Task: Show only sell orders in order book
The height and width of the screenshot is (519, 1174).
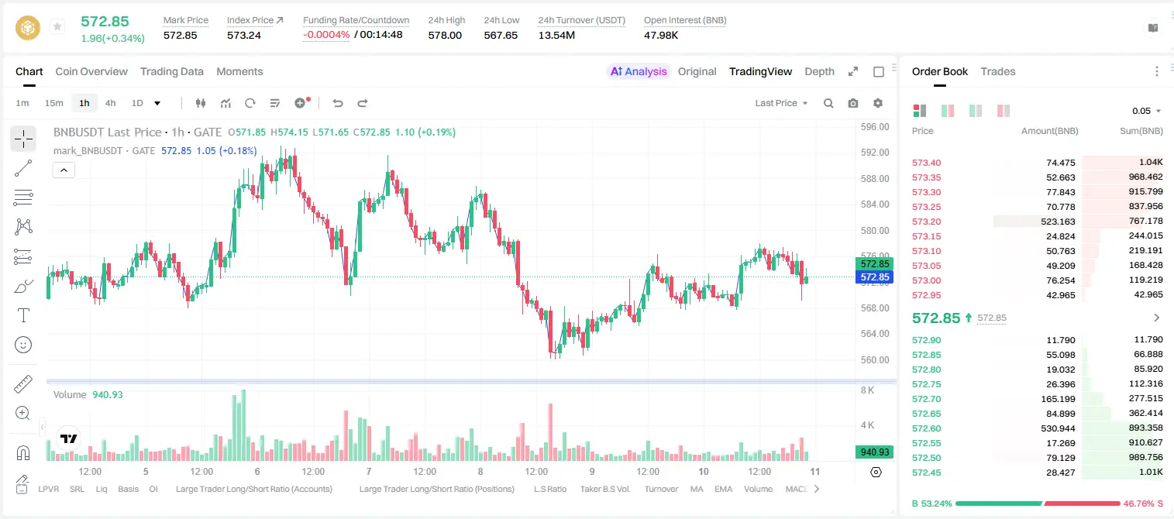Action: [1004, 111]
